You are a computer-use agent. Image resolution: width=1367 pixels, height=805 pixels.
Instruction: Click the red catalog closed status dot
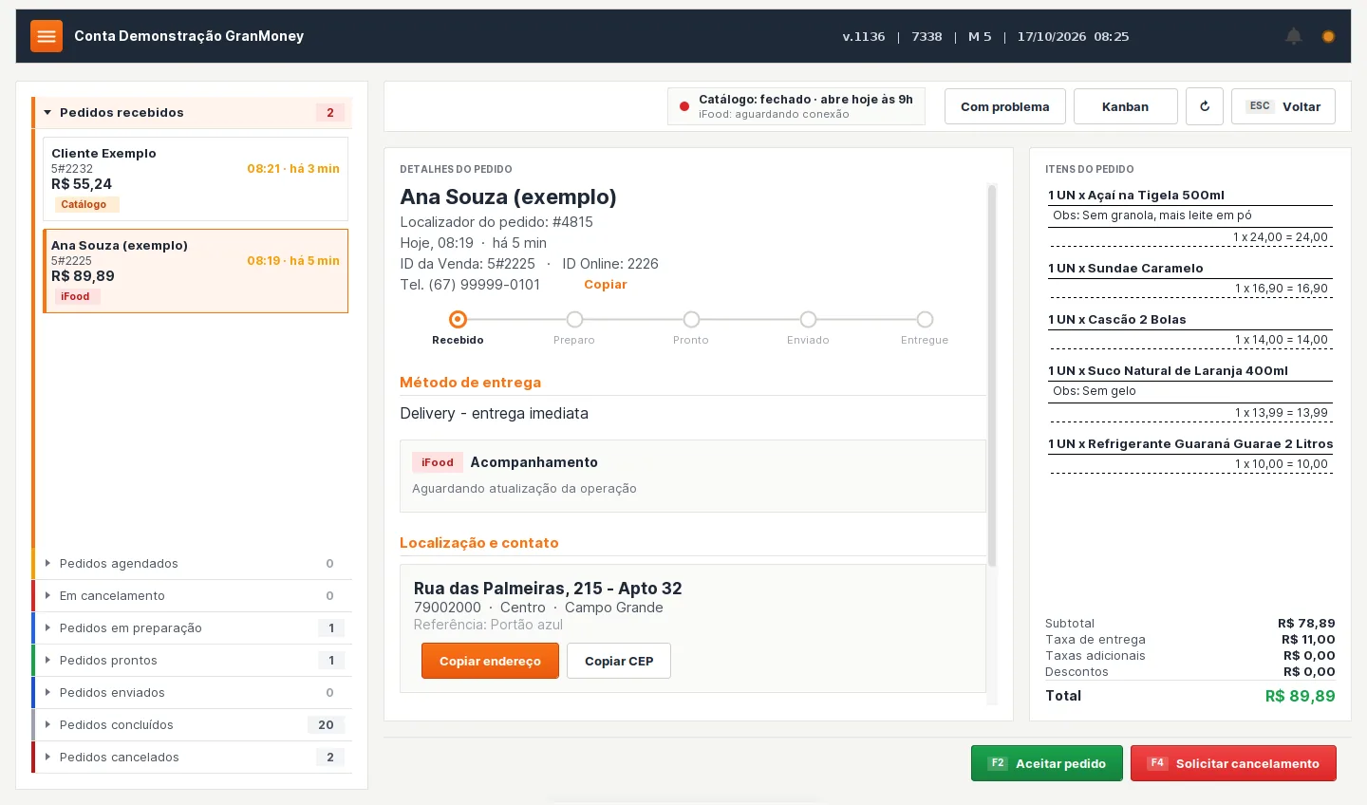pos(683,106)
